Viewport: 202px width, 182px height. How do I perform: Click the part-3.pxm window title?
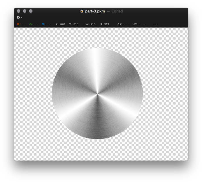pos(95,11)
